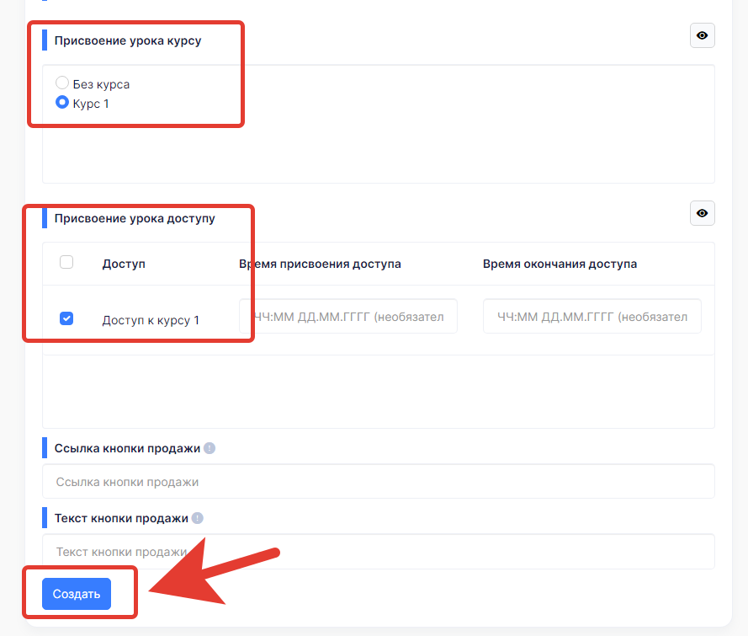
Task: Click the Присвоение урока доступу heading
Action: click(x=135, y=218)
